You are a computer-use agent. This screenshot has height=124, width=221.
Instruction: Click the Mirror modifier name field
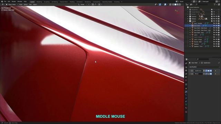point(198,74)
